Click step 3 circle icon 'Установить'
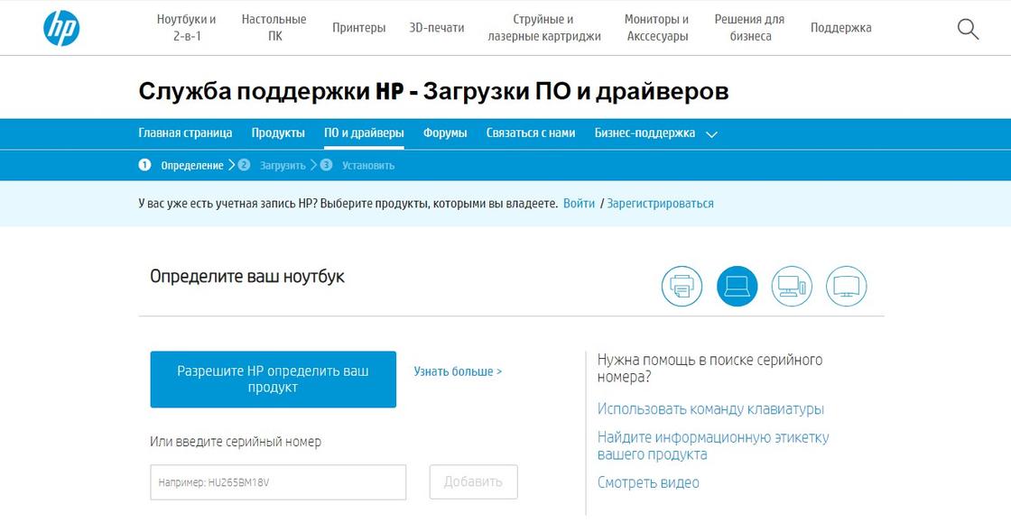The image size is (1011, 531). [x=326, y=165]
